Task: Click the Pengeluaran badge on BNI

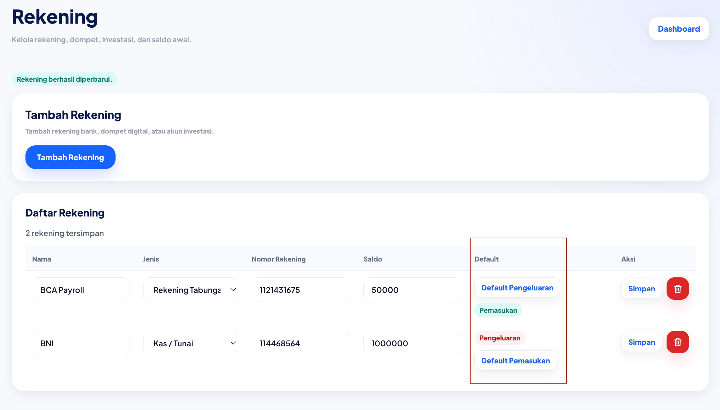Action: point(500,338)
